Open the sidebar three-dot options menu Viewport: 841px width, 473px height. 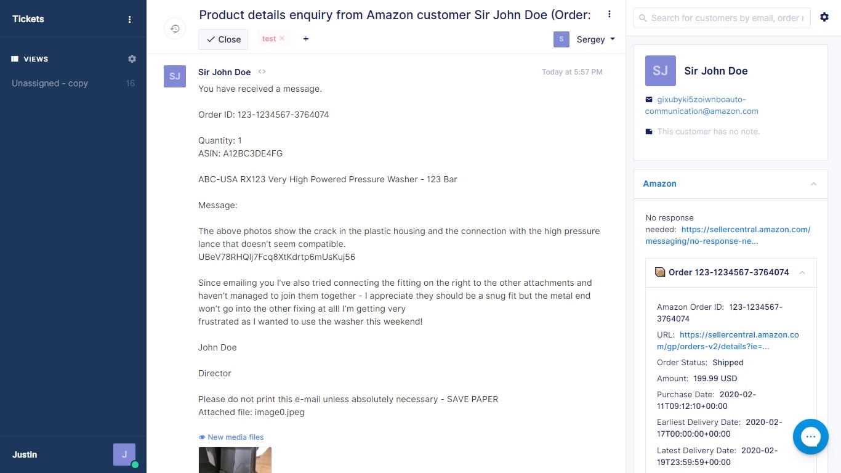click(130, 19)
